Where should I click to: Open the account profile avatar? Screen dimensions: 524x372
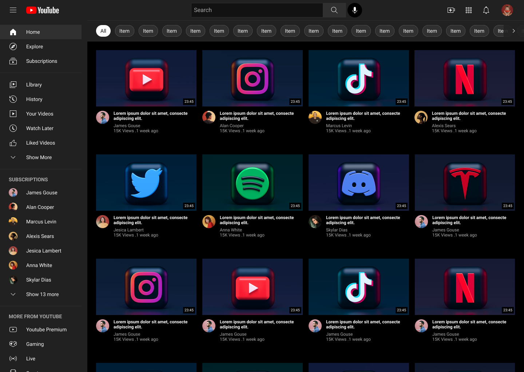(x=507, y=10)
